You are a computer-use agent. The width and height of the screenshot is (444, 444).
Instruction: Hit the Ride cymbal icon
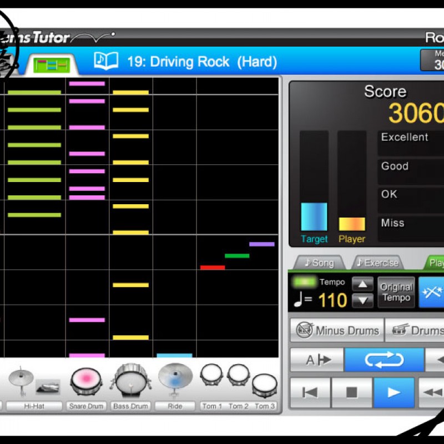coord(175,380)
